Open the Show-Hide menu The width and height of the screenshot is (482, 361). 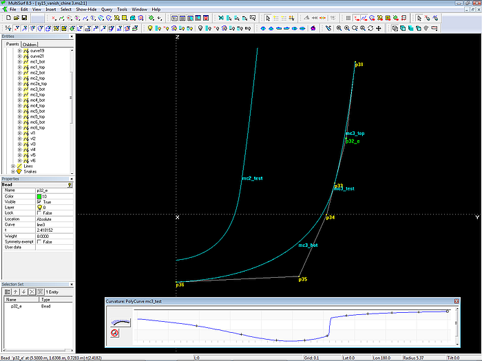[x=86, y=10]
